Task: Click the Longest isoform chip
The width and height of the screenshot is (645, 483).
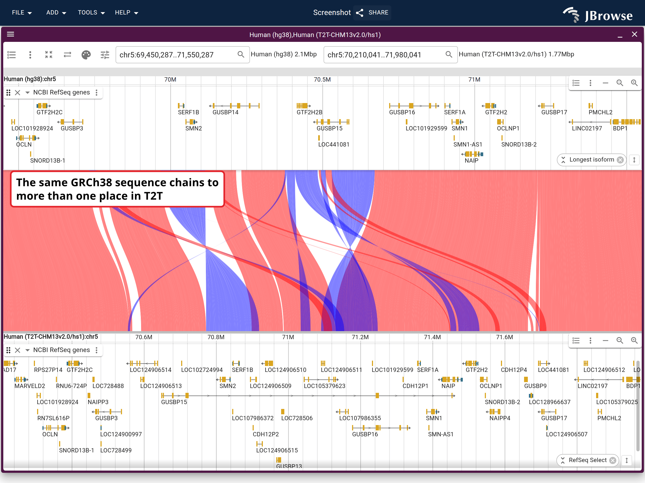Action: tap(591, 160)
